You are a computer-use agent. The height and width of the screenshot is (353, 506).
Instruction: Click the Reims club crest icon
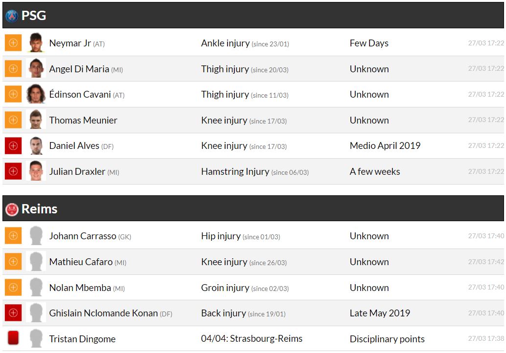pos(12,209)
